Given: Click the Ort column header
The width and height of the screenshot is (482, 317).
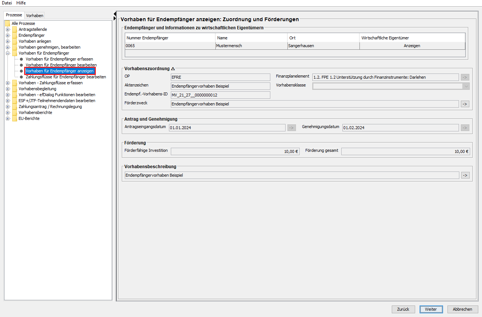Looking at the screenshot, I should tap(323, 38).
